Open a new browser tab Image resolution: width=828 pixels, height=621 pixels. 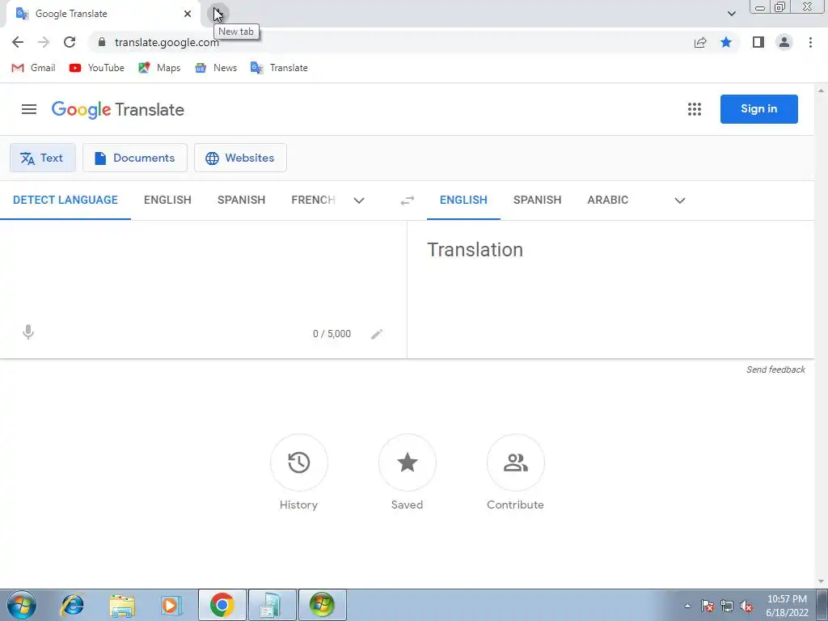point(218,13)
